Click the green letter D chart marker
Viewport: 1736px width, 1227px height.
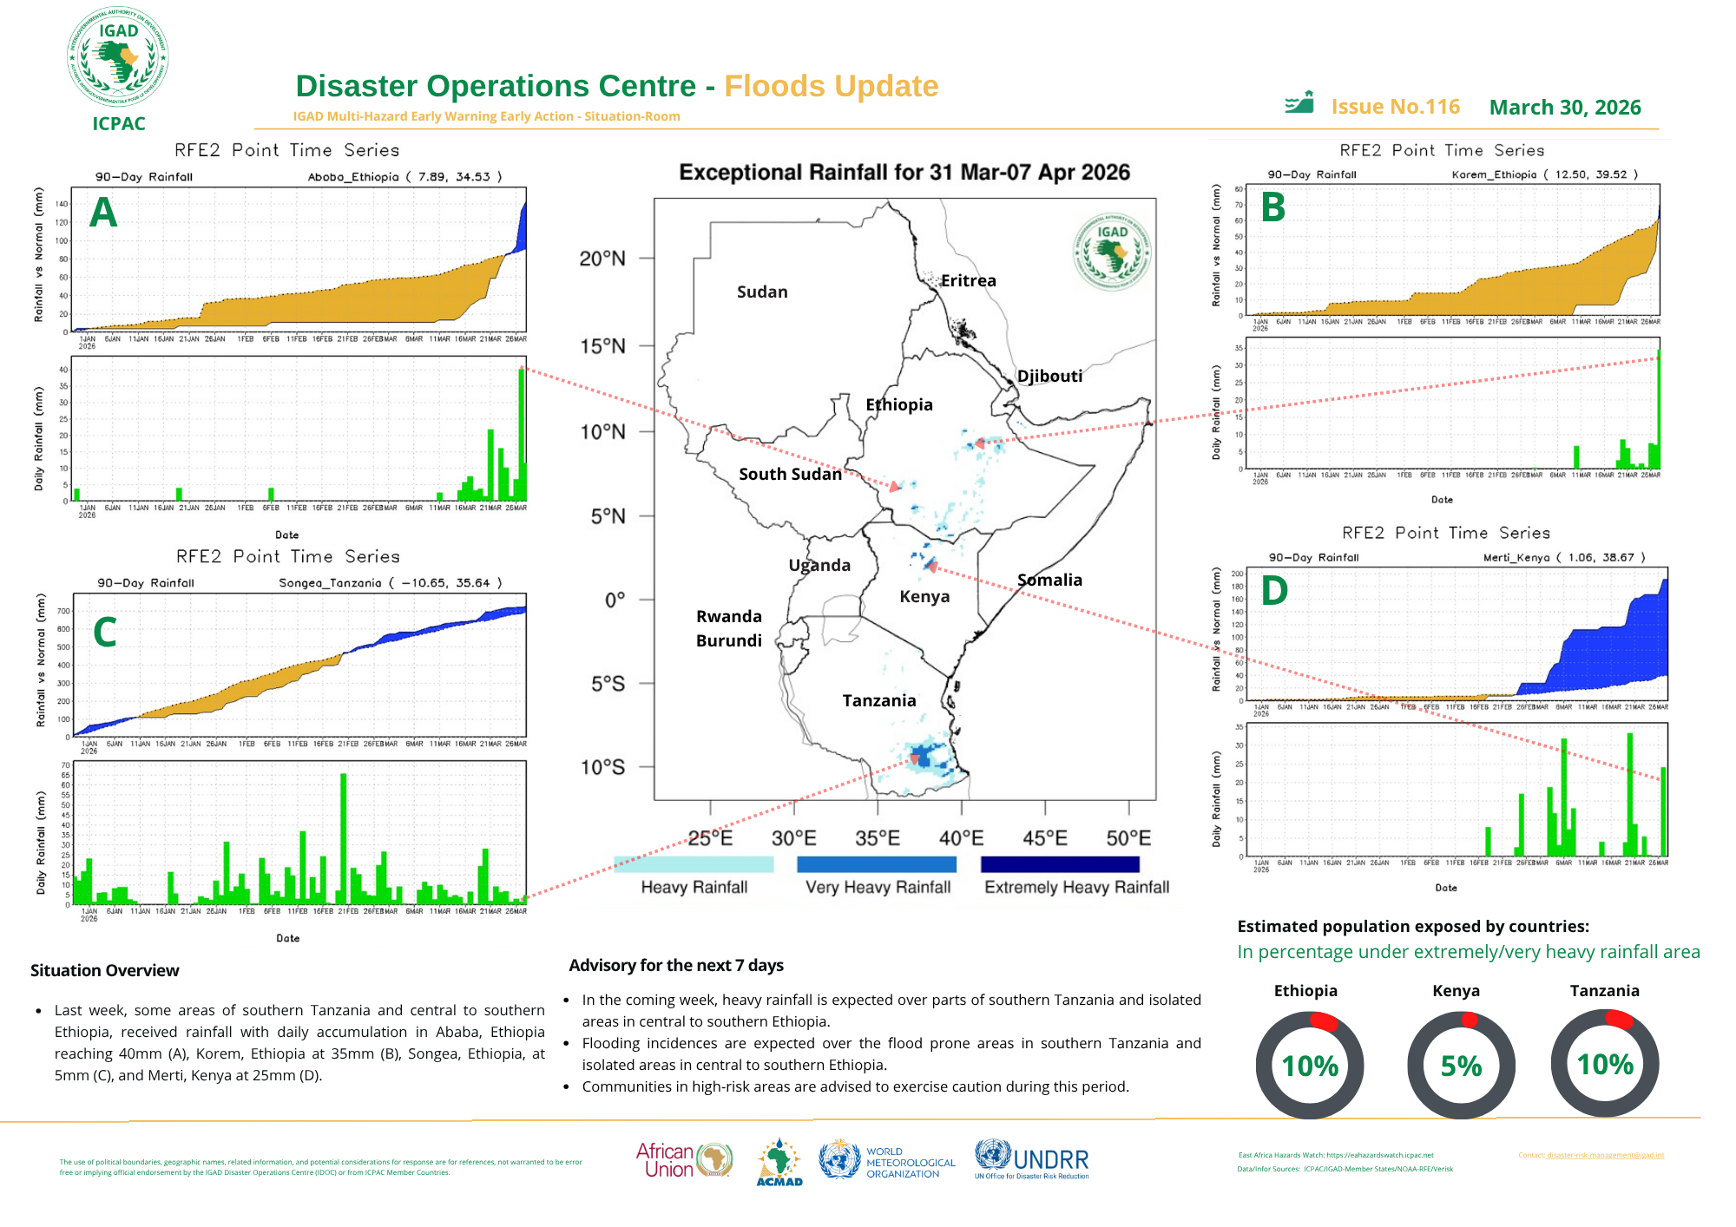pyautogui.click(x=1273, y=591)
